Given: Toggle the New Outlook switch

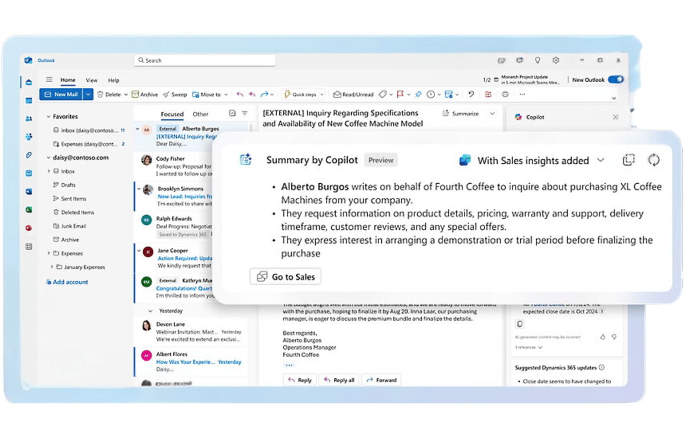Looking at the screenshot, I should click(x=615, y=80).
